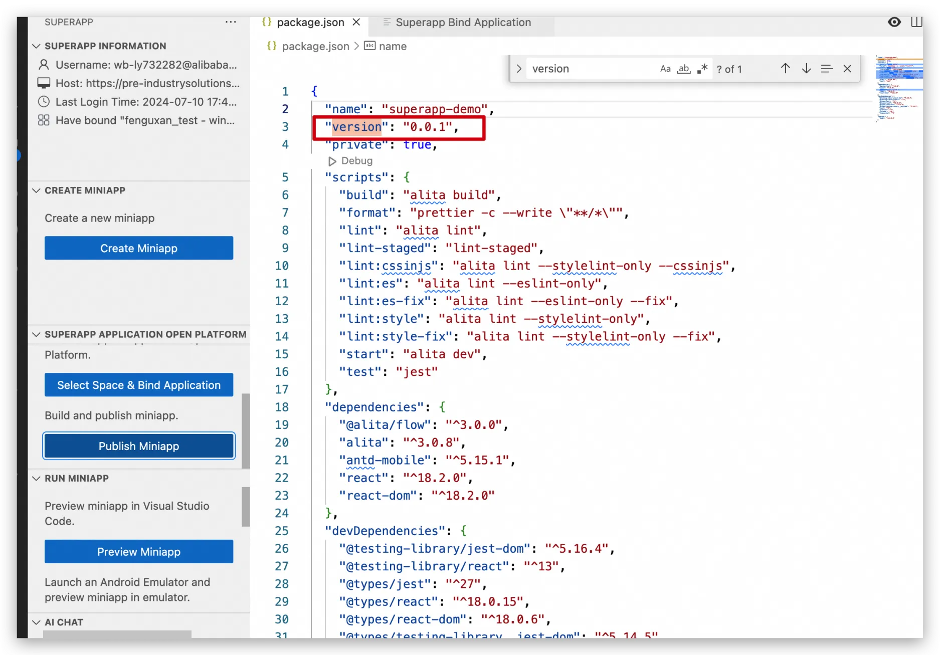Collapse SUPERAPP APPLICATION OPEN PLATFORM section
The image size is (940, 655).
[36, 334]
